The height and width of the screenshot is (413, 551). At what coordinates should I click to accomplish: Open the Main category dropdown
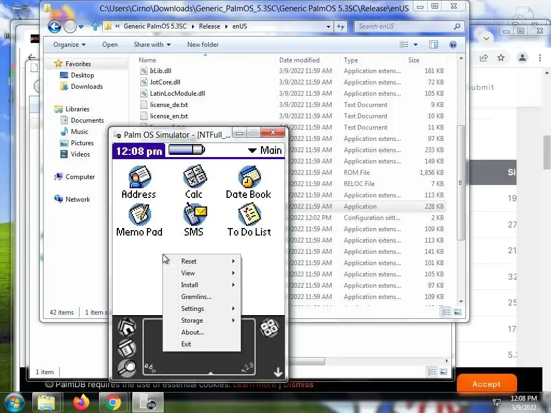point(265,151)
